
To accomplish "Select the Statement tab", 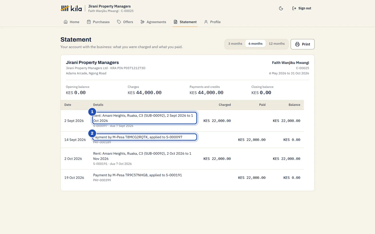I will (185, 22).
